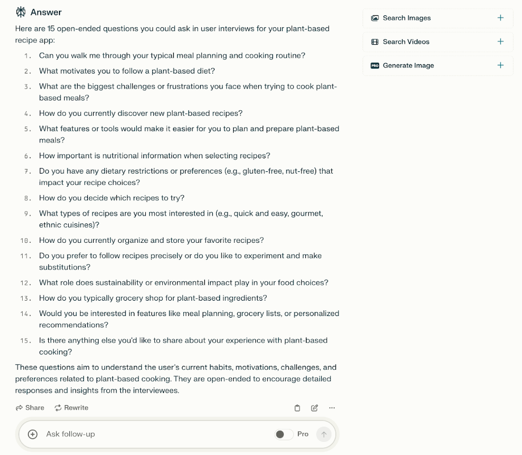Click Rewrite to regenerate the answer
Screen dimensions: 522x455
point(71,407)
